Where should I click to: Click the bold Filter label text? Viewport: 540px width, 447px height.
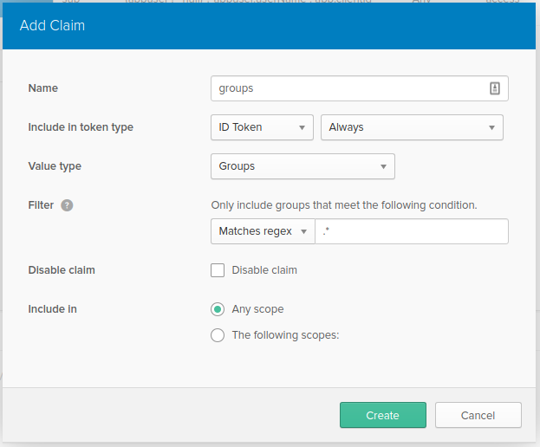[41, 205]
